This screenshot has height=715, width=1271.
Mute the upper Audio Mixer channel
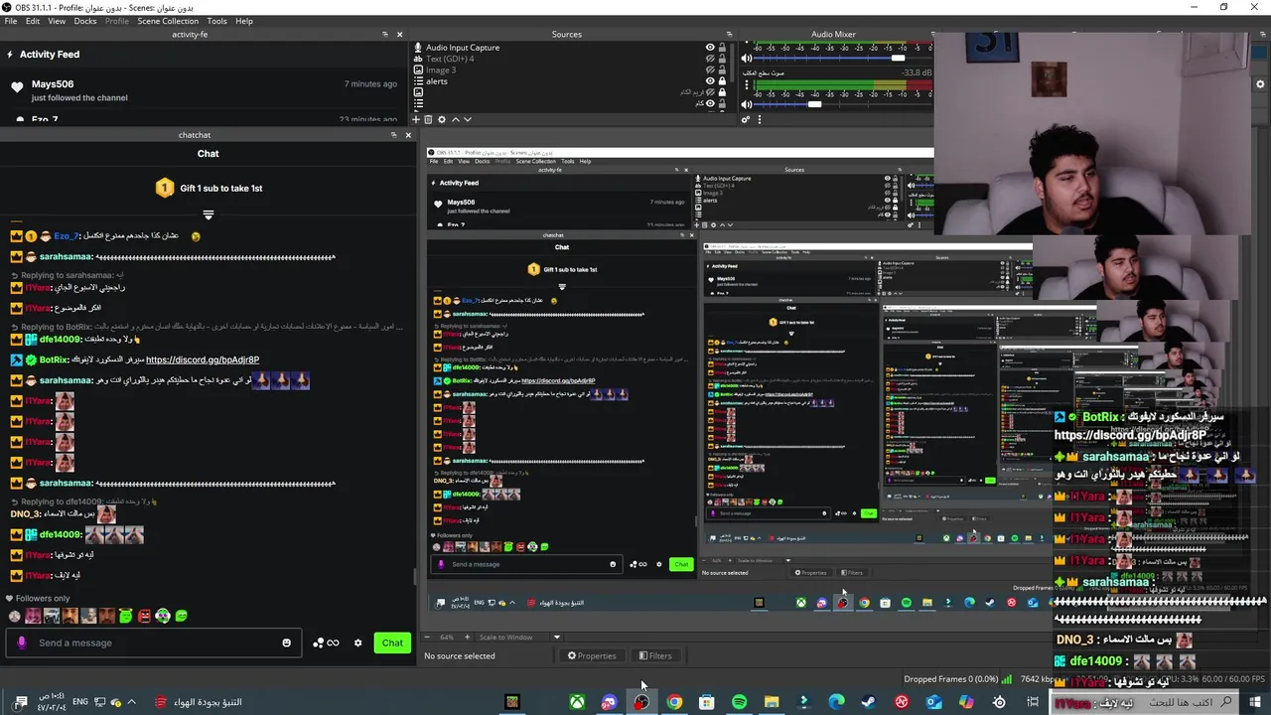coord(747,59)
